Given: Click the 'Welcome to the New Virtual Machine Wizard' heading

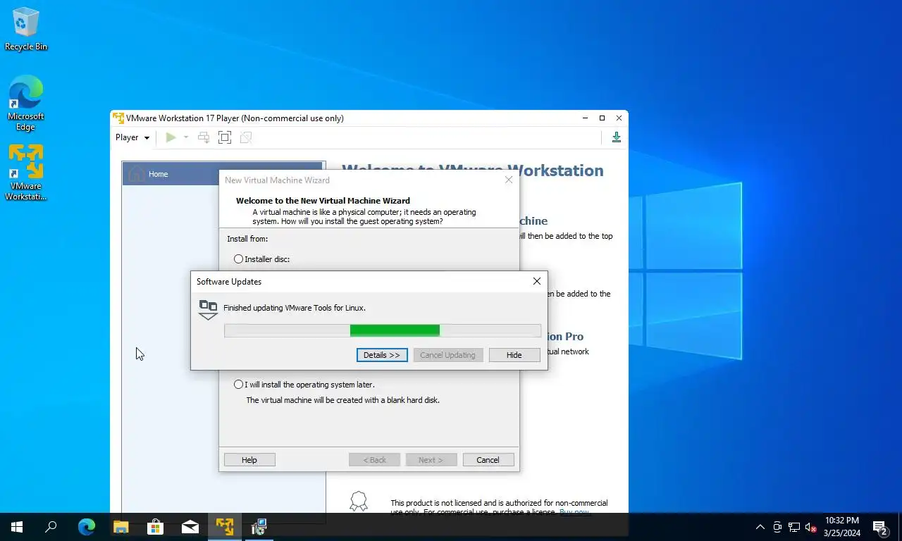Looking at the screenshot, I should click(x=323, y=201).
